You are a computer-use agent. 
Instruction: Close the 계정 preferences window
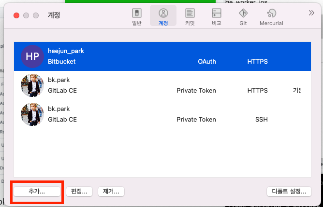coord(16,15)
